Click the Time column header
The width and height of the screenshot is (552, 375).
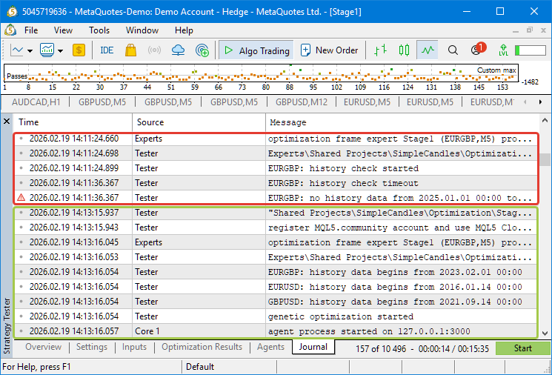click(73, 122)
